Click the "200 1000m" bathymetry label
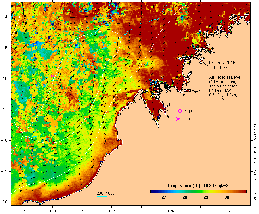This screenshot has width=259, height=214. tap(107, 194)
